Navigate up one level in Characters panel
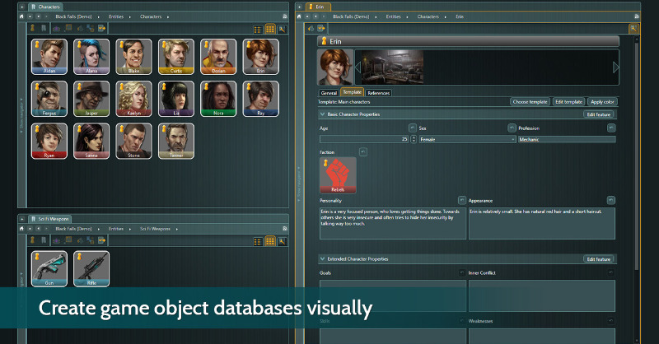The width and height of the screenshot is (659, 344). point(30,16)
